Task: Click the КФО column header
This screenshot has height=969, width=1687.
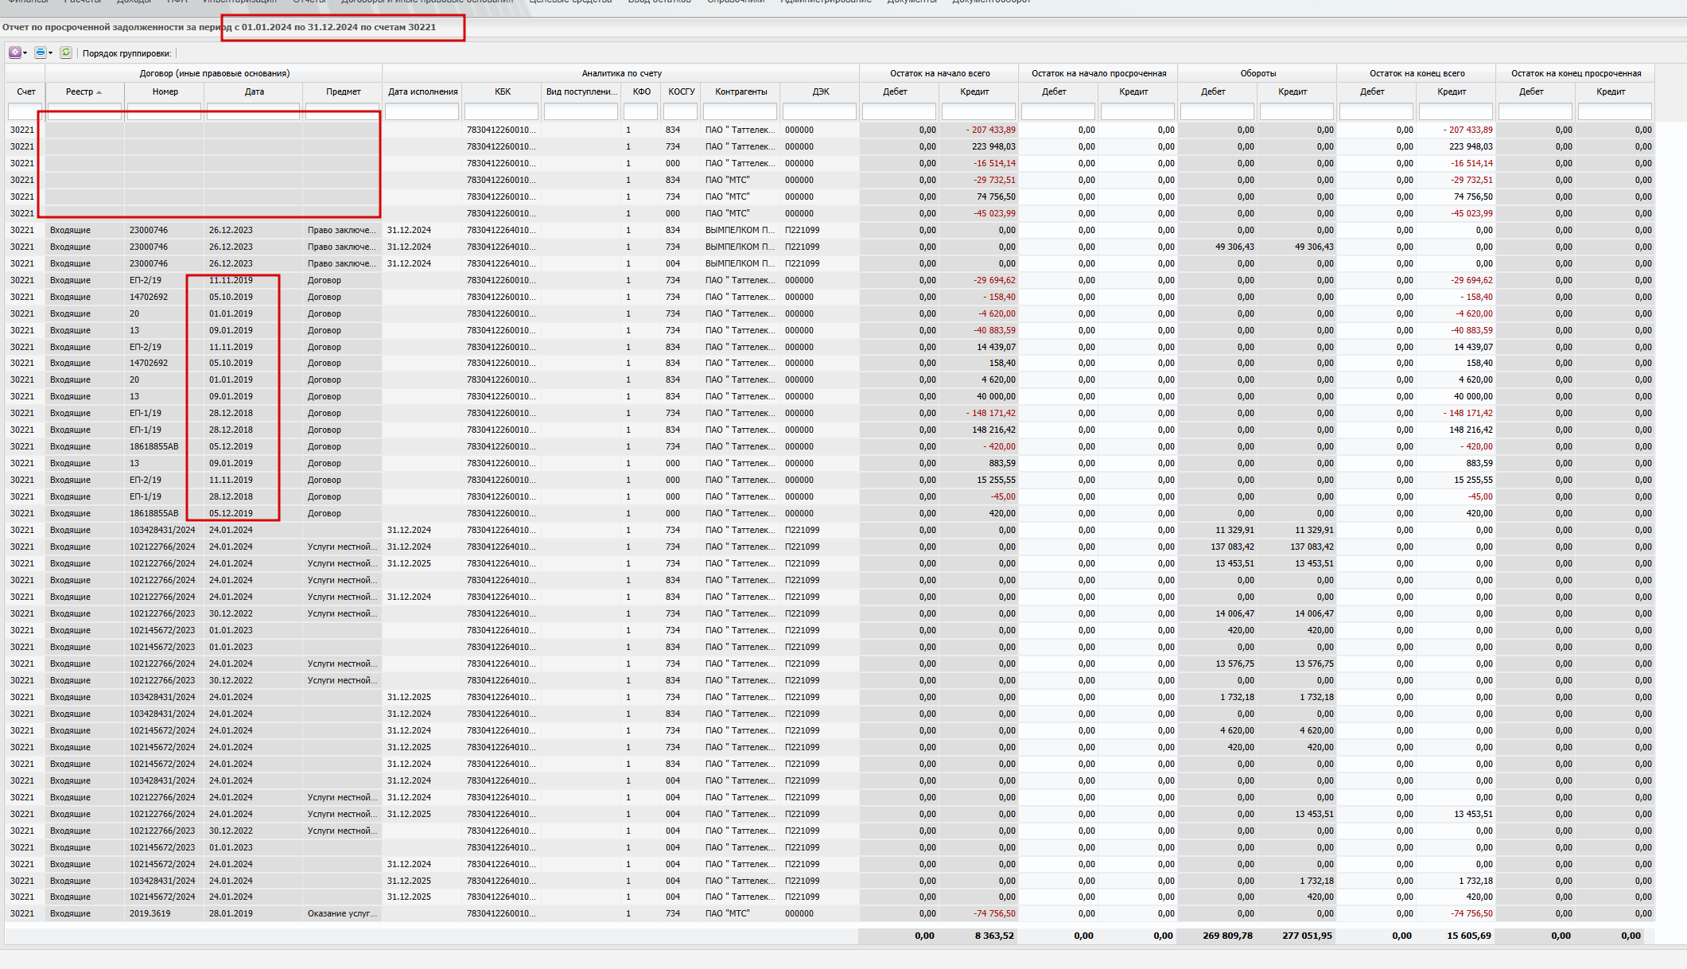Action: (x=642, y=91)
